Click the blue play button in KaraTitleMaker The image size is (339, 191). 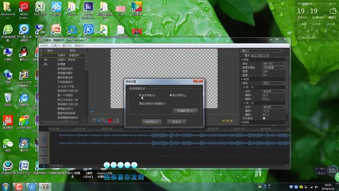tap(99, 120)
